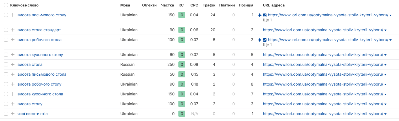This screenshot has width=399, height=121.
Task: Sort by the 'Позиція' column header
Action: 246,5
